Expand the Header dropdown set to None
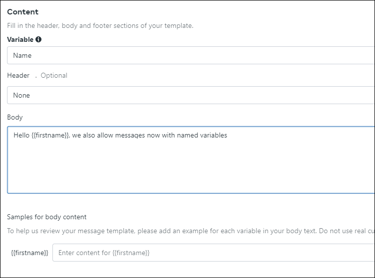 [x=190, y=95]
